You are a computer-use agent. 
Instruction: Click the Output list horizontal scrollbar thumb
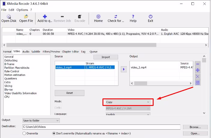click(141, 83)
